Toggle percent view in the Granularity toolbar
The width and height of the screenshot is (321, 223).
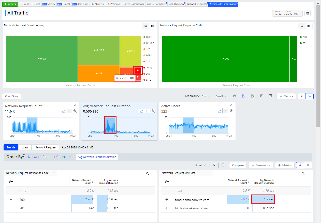(x=309, y=96)
